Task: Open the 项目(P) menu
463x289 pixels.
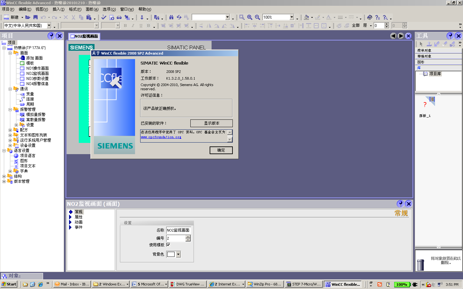Action: [x=8, y=9]
